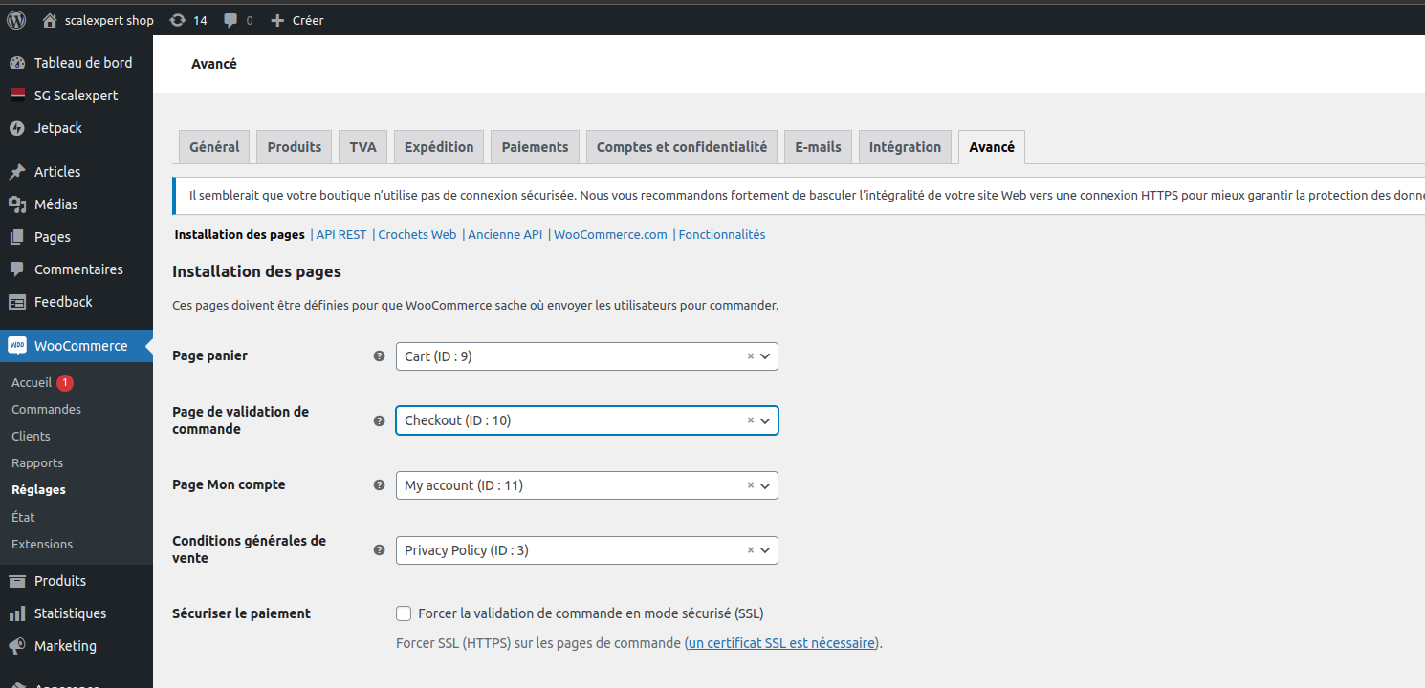Click the Articles pushpin icon

17,172
